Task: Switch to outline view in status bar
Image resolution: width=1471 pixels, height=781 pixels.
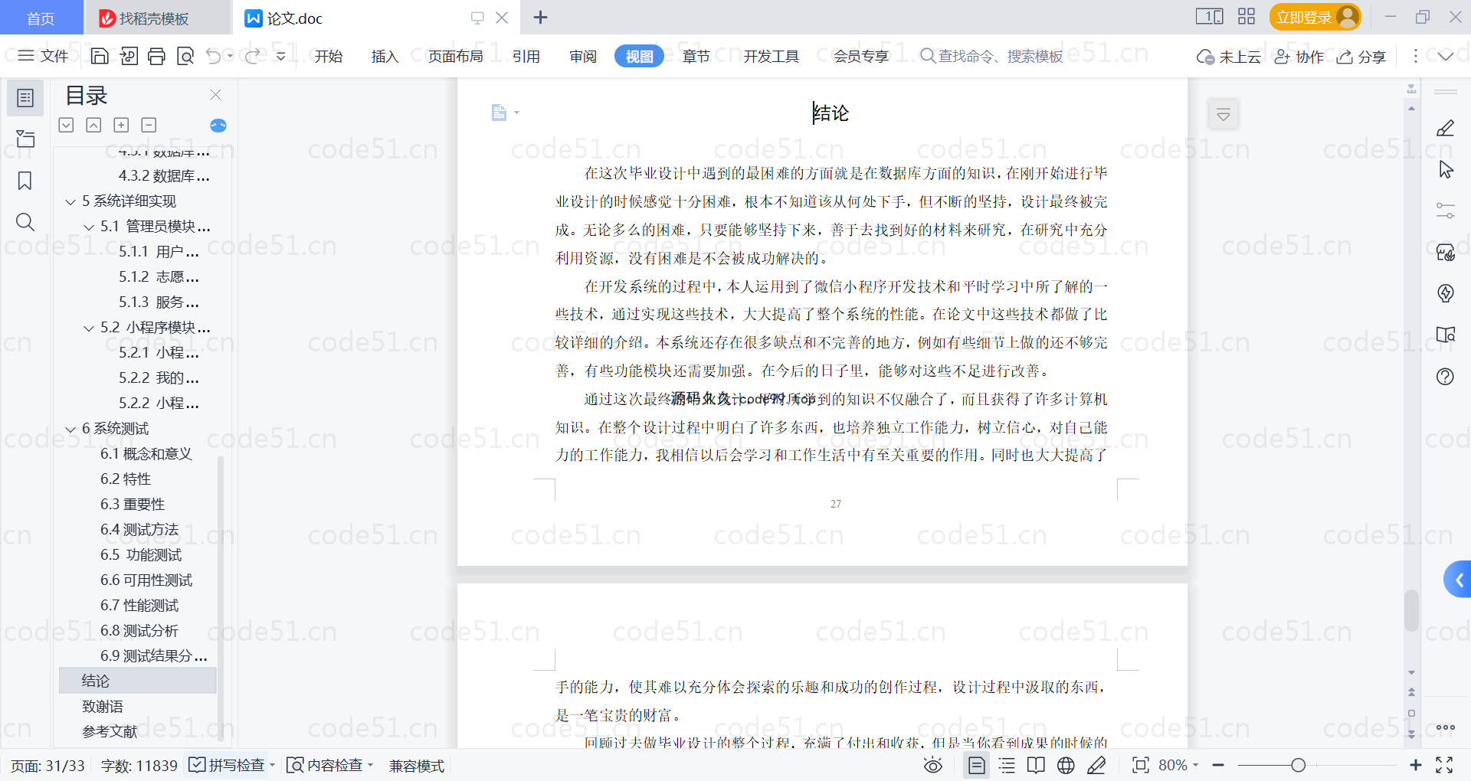Action: point(1007,765)
